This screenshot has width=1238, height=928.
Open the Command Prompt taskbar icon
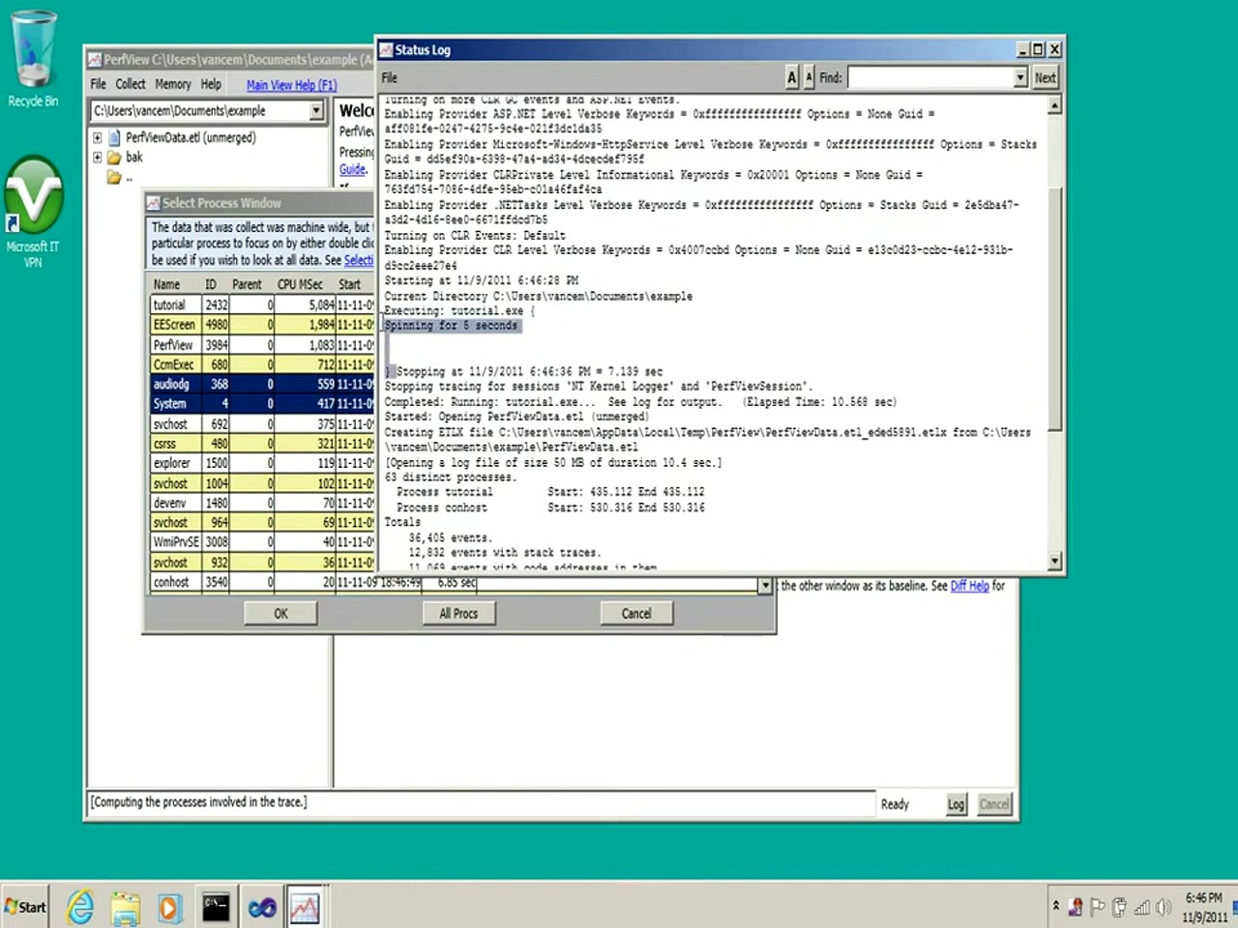(x=216, y=907)
